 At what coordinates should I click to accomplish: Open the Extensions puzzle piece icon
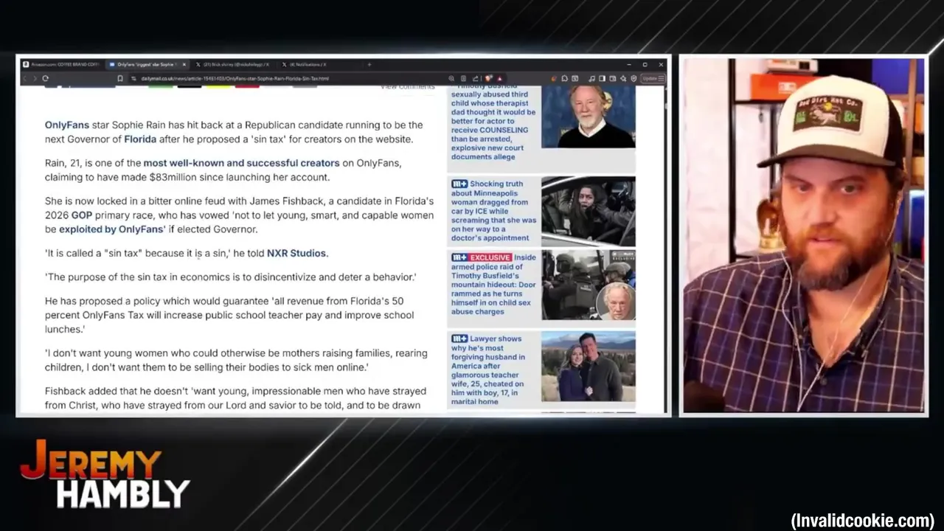click(564, 78)
